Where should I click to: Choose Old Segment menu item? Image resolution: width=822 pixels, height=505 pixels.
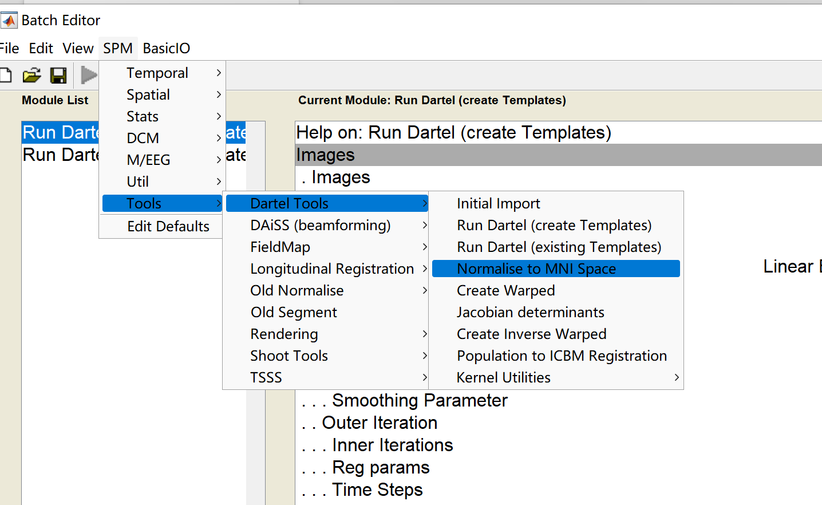pyautogui.click(x=327, y=312)
